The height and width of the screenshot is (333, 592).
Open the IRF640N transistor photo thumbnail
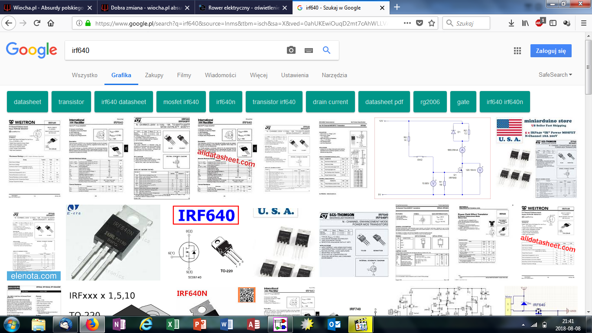(x=113, y=243)
